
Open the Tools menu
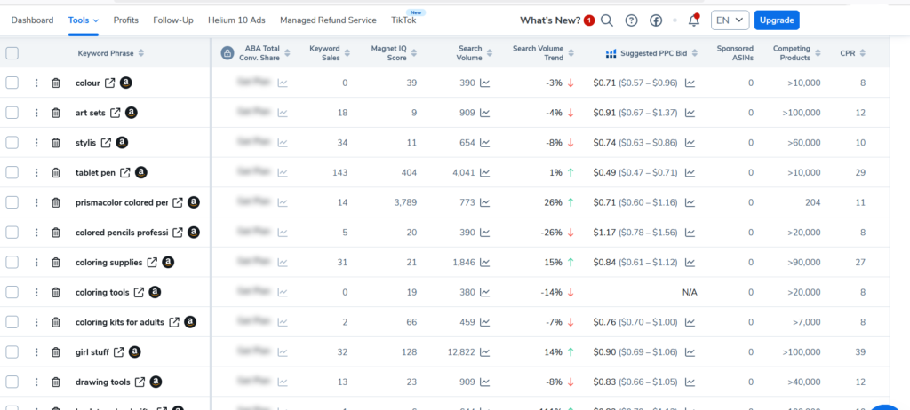tap(84, 20)
